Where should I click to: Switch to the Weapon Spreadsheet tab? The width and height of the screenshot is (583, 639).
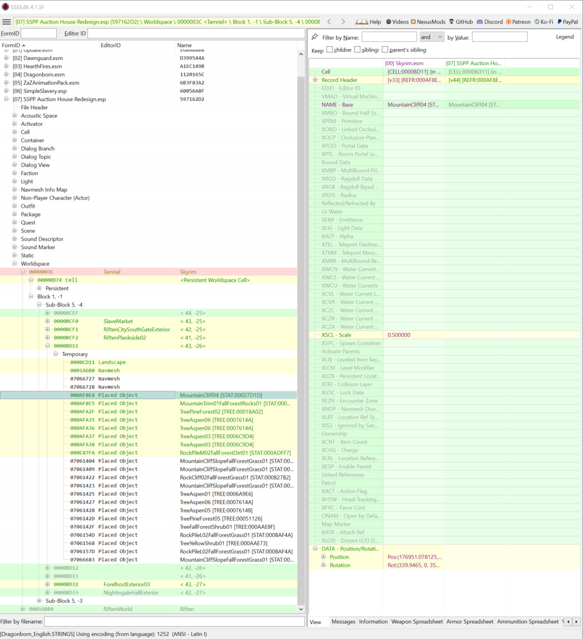[417, 621]
